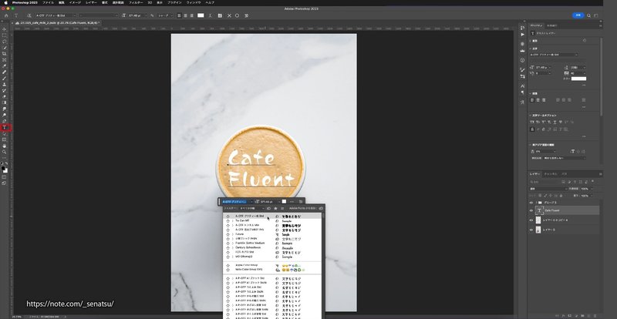
Task: Select the Crop tool
Action: click(x=5, y=53)
